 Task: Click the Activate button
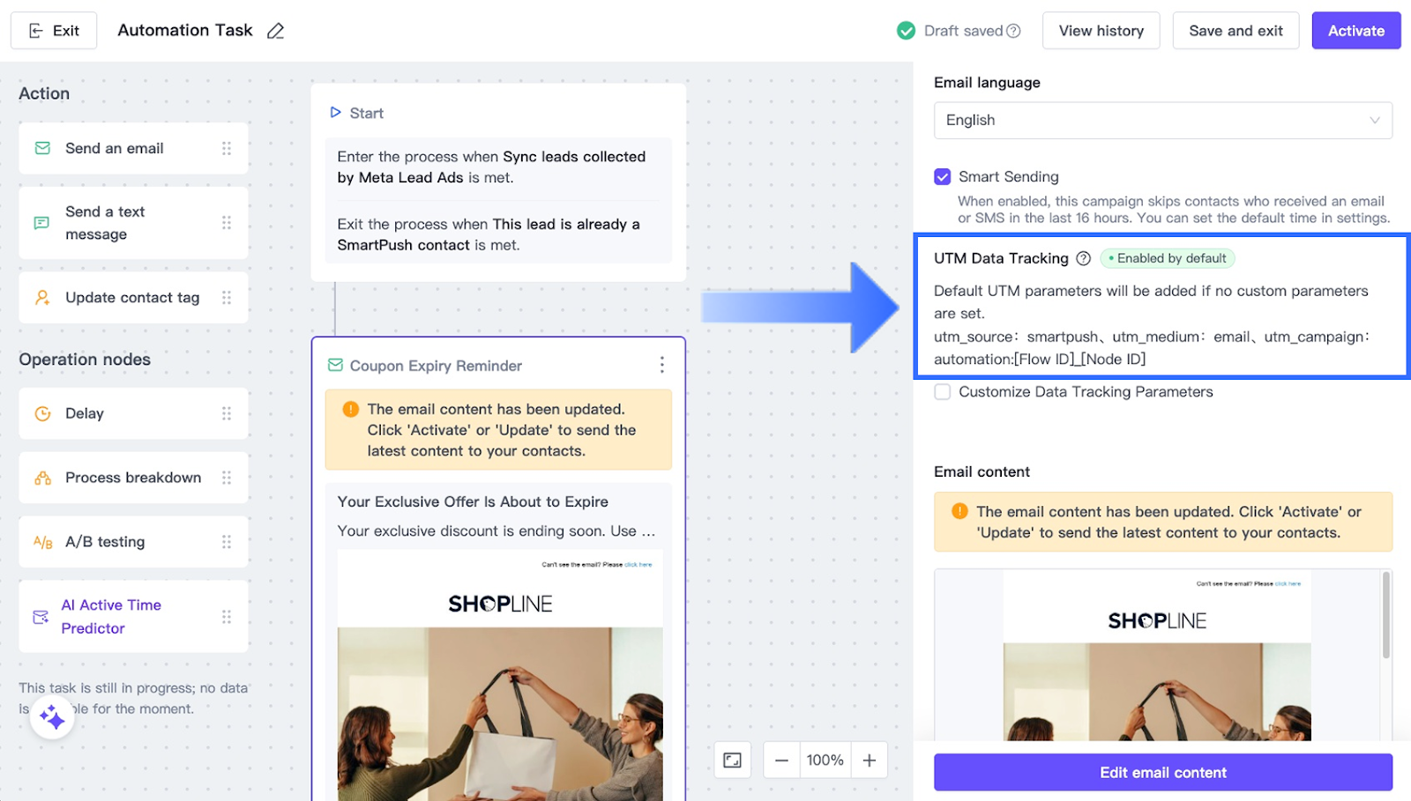(1355, 31)
